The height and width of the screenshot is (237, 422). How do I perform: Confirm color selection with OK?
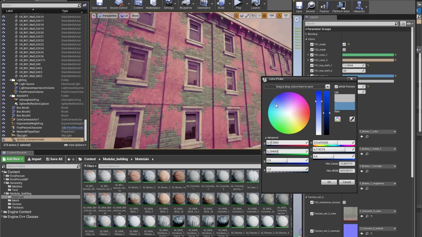[x=329, y=182]
